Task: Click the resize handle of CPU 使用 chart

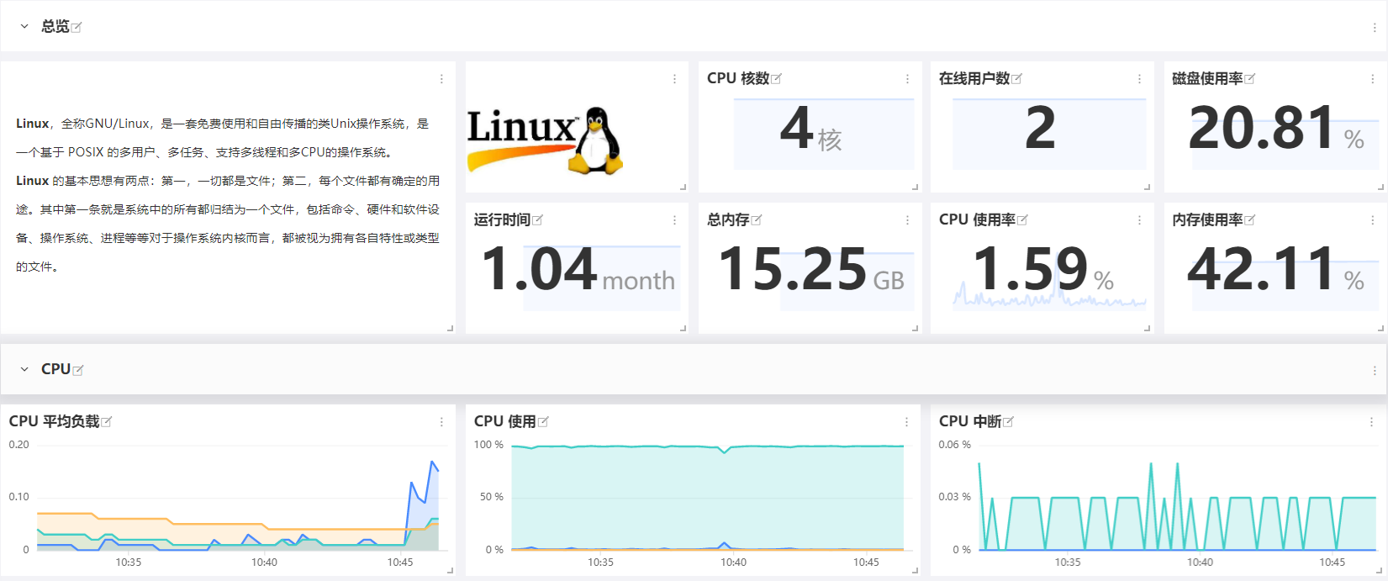Action: pos(915,570)
